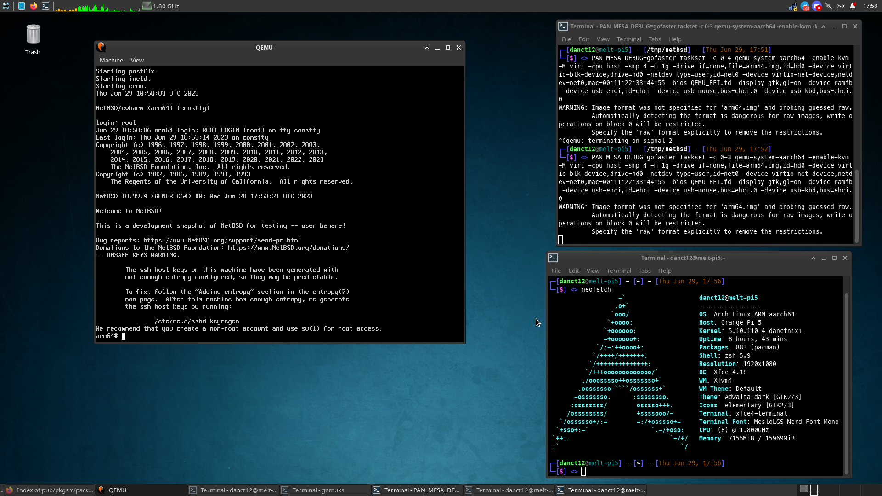
Task: Open the QEMU View menu
Action: click(137, 60)
